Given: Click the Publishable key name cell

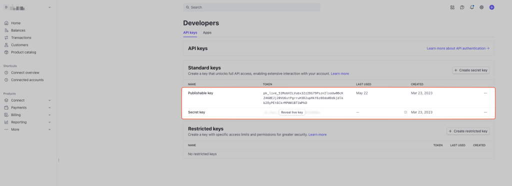Looking at the screenshot, I should click(200, 93).
